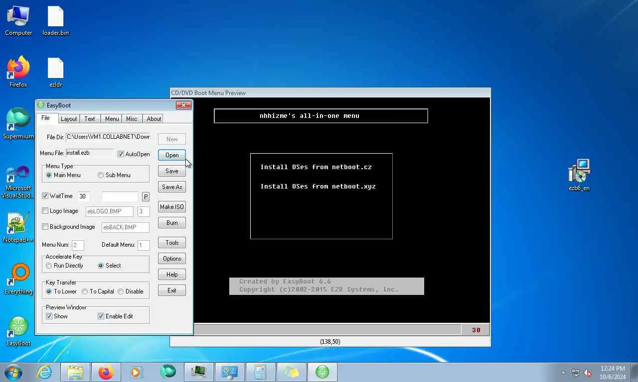Open Windows Media Player taskbar icon
Viewport: 638px width, 382px height.
[137, 372]
